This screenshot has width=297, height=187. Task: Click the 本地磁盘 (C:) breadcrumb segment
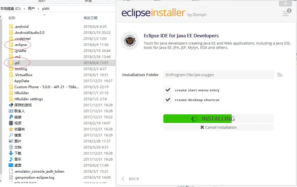(x=10, y=9)
